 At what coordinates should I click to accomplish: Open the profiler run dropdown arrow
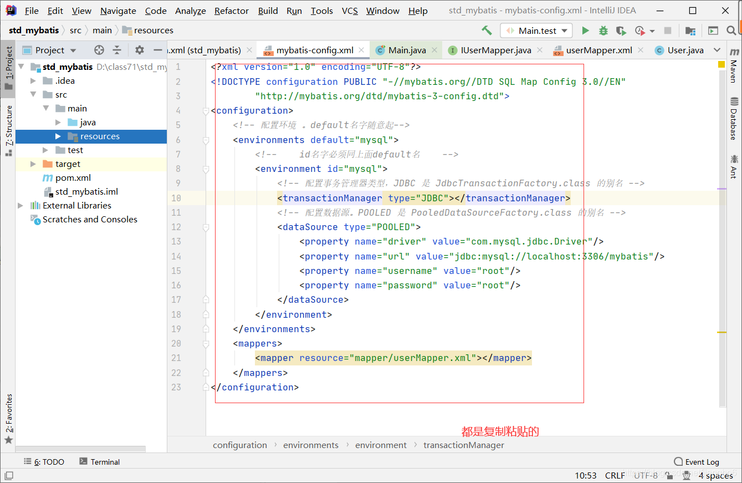[652, 31]
